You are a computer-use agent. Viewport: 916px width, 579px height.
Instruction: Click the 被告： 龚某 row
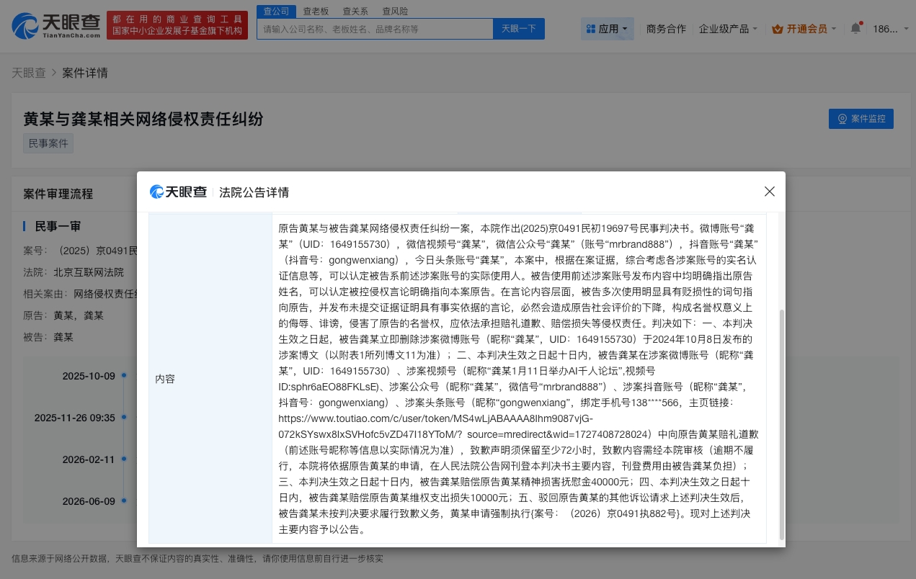pyautogui.click(x=48, y=337)
